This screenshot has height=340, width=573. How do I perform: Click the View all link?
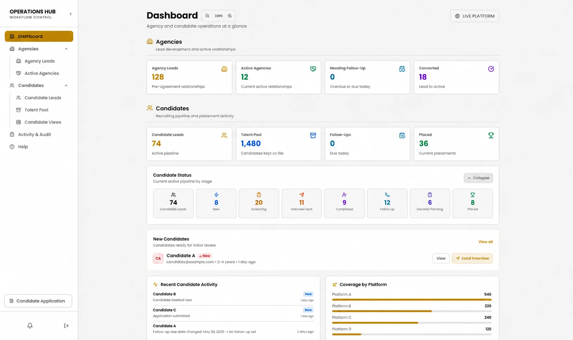pos(485,242)
